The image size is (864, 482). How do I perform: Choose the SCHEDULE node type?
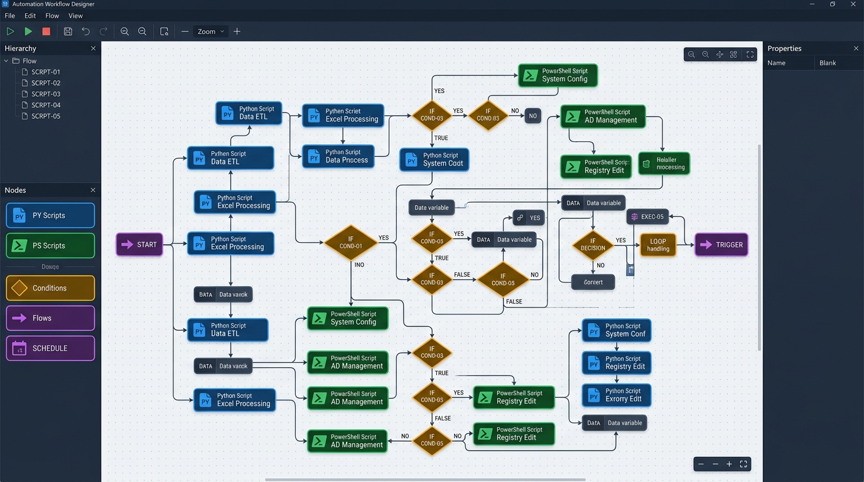click(x=50, y=348)
